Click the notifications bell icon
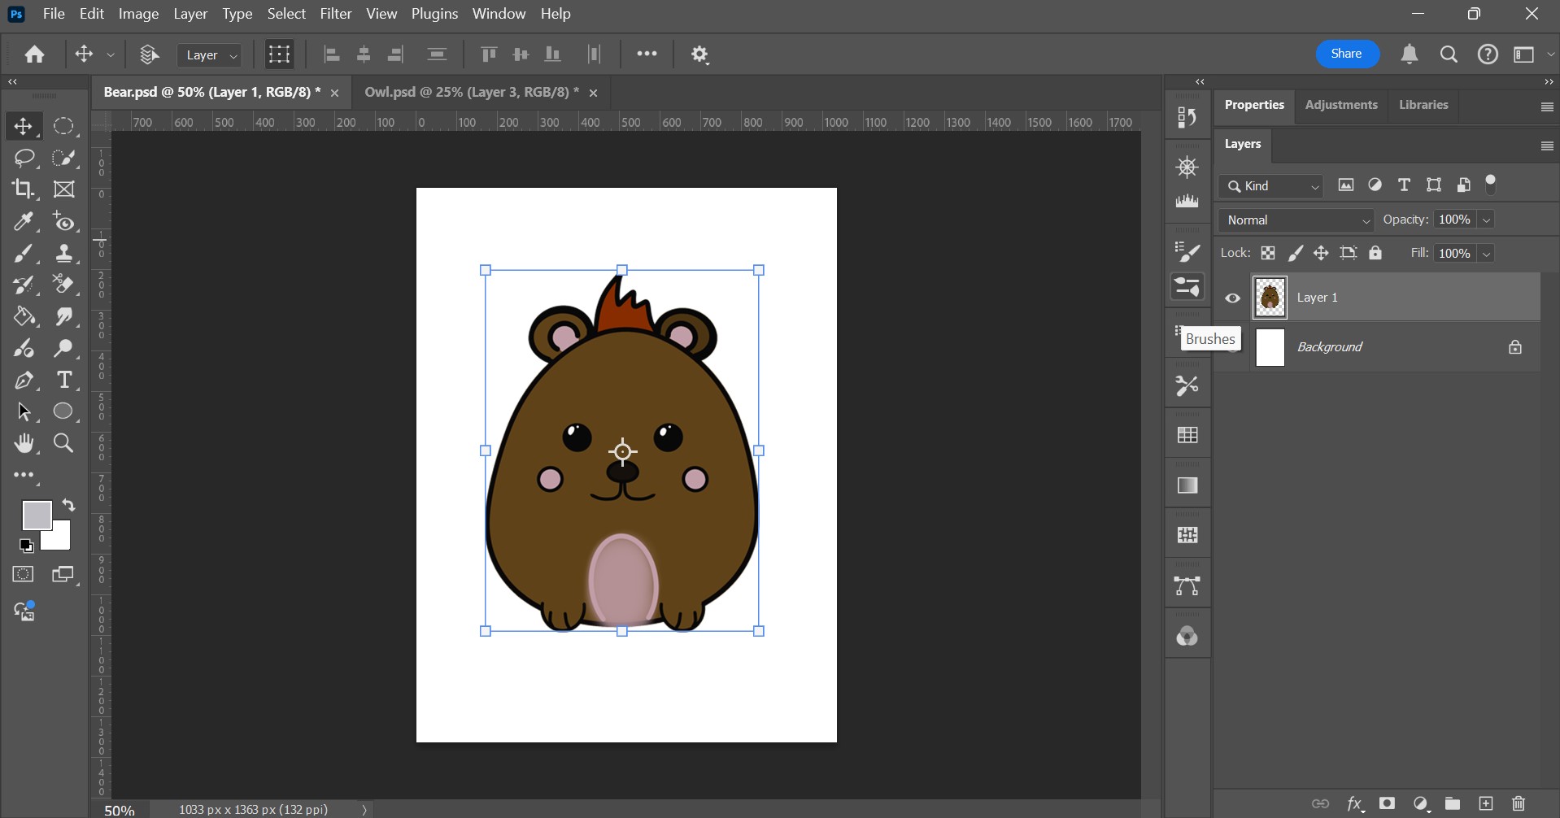The width and height of the screenshot is (1560, 818). (x=1410, y=54)
